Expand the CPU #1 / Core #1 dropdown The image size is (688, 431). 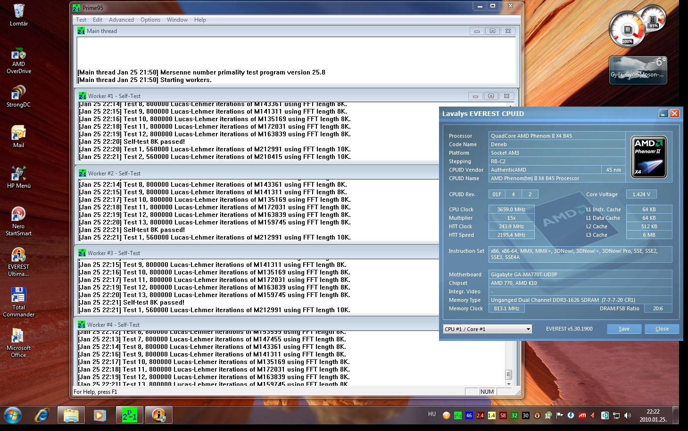pyautogui.click(x=487, y=329)
